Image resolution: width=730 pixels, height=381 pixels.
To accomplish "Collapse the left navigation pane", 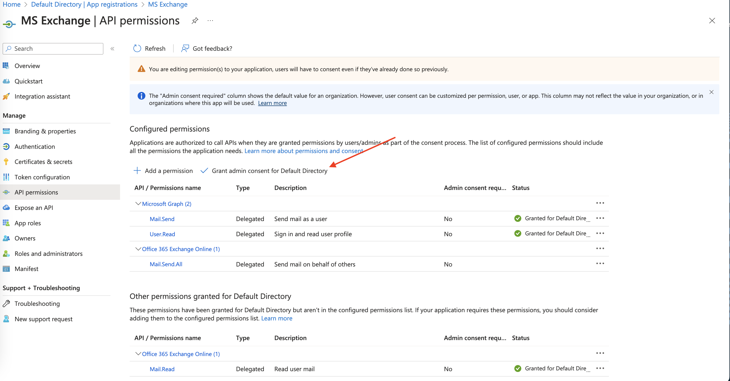I will point(113,48).
